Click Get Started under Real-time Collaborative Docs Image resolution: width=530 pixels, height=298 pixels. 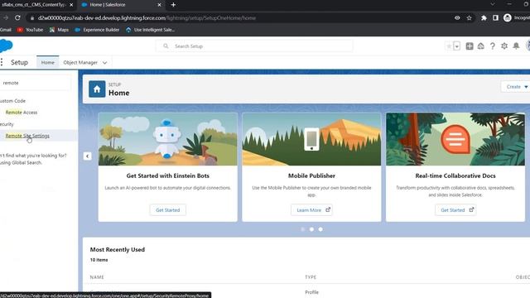pos(455,209)
